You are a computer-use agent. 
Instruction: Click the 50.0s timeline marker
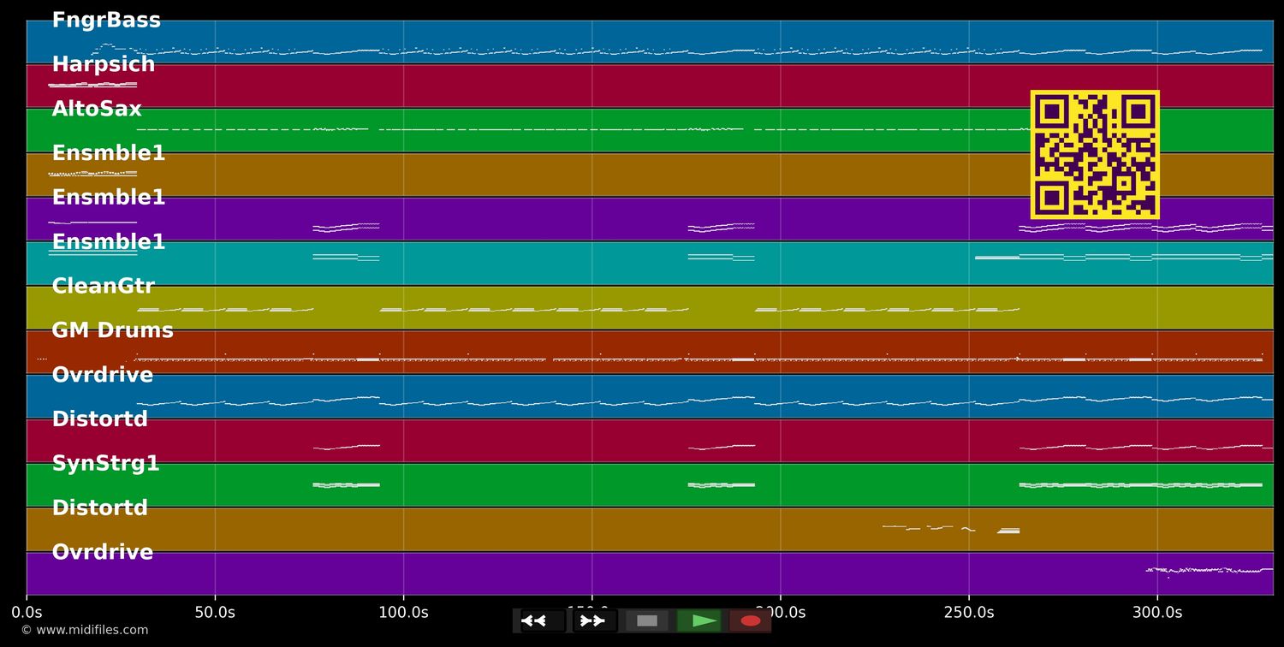[x=215, y=613]
